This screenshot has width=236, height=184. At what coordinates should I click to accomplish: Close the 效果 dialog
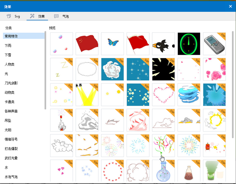pos(230,6)
